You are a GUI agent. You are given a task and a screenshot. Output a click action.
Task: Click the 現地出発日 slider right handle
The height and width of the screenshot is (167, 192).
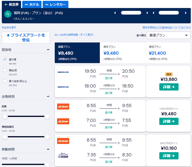pos(47,137)
